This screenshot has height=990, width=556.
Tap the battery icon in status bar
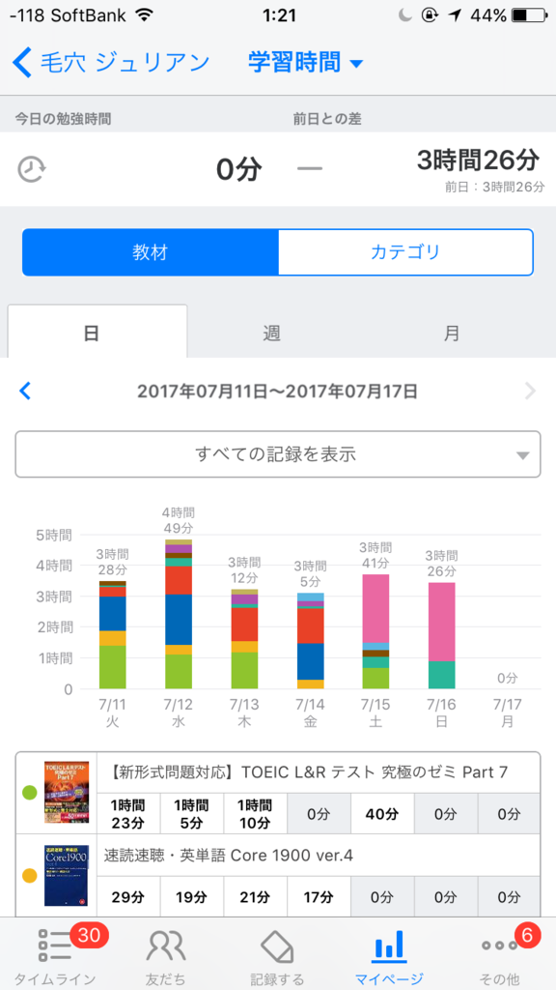530,15
